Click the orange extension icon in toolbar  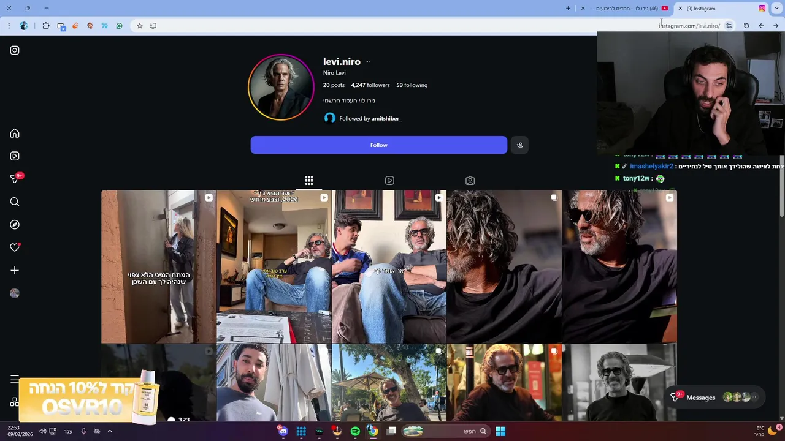coord(75,26)
